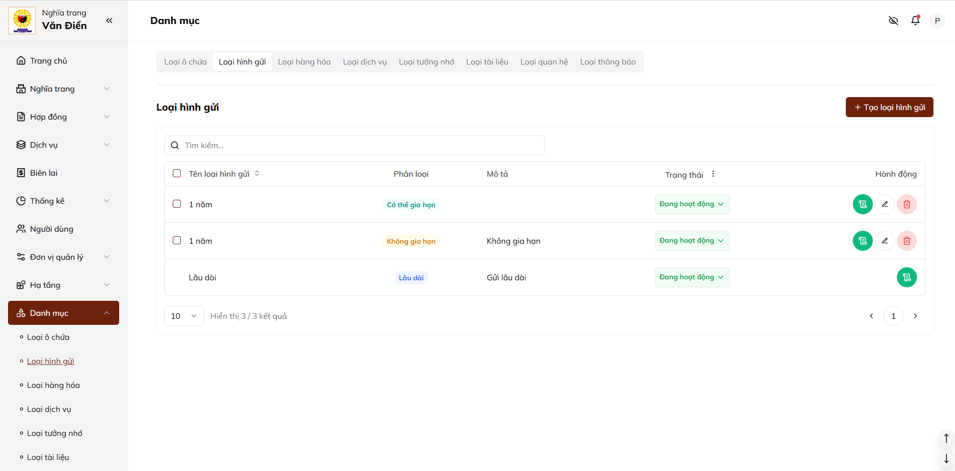Click the red delete icon in first row
The height and width of the screenshot is (471, 955).
pyautogui.click(x=906, y=204)
